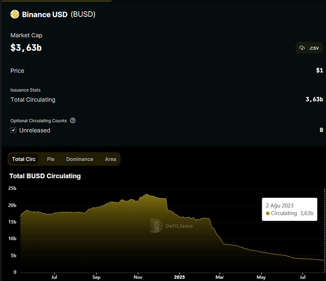
Task: Click the yellow Circulating legend dot in tooltip
Action: pos(268,213)
